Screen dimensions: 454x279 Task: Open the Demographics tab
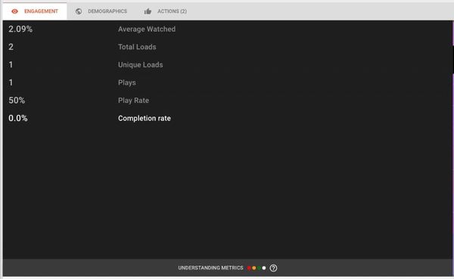[101, 11]
